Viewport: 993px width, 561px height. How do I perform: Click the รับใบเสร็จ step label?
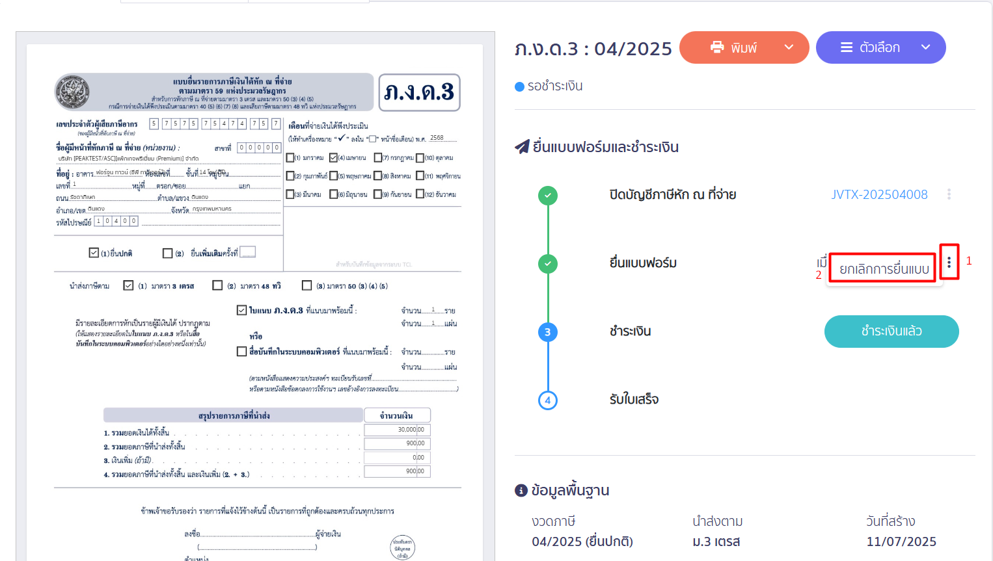click(x=634, y=399)
